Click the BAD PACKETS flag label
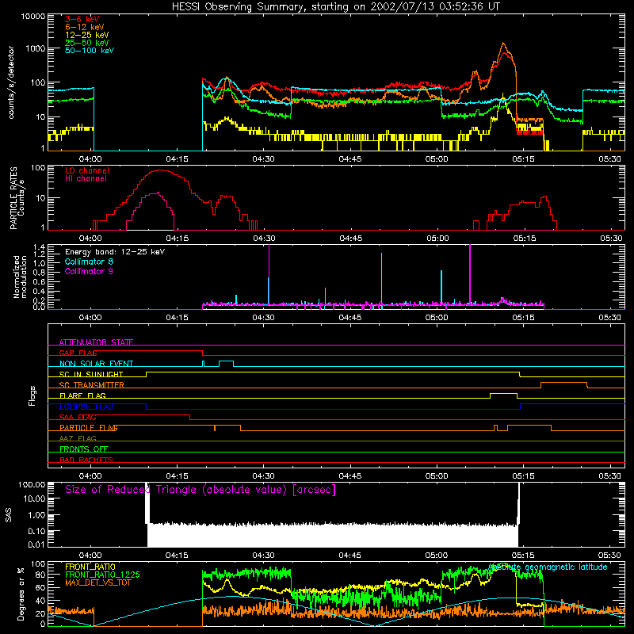Screen dimensions: 634x634 [86, 460]
